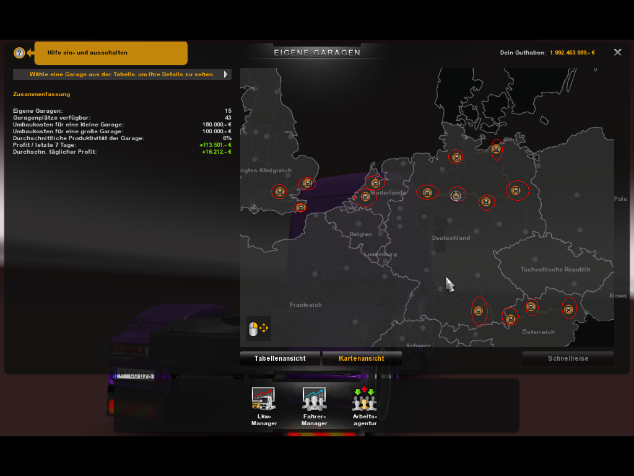Select the westernmost garage icon in the UK
634x476 pixels.
pyautogui.click(x=280, y=192)
